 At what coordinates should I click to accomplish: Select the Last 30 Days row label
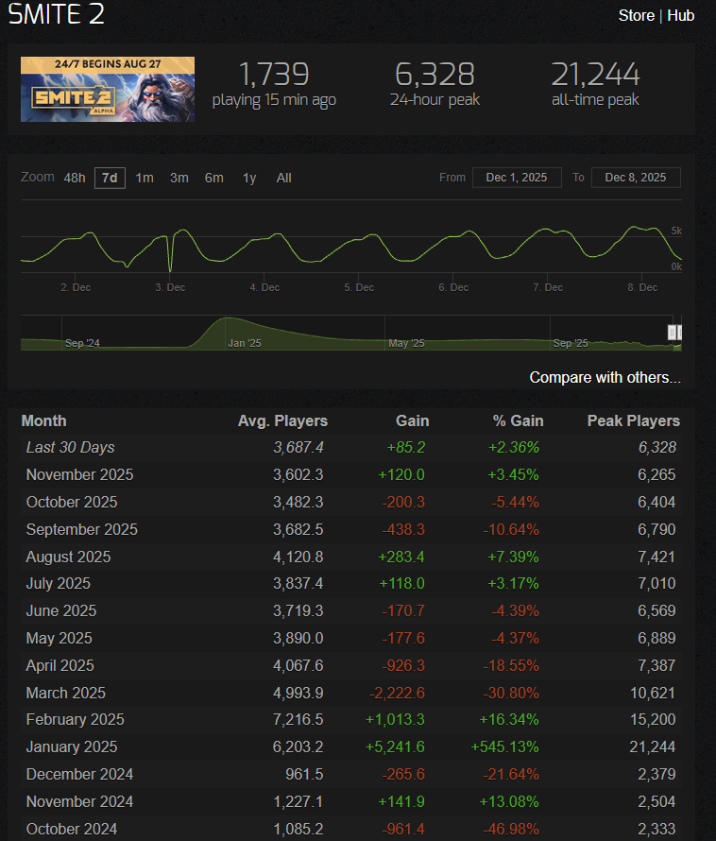point(70,447)
